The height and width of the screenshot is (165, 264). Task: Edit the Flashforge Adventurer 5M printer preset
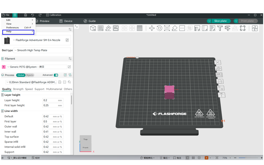(x=67, y=40)
